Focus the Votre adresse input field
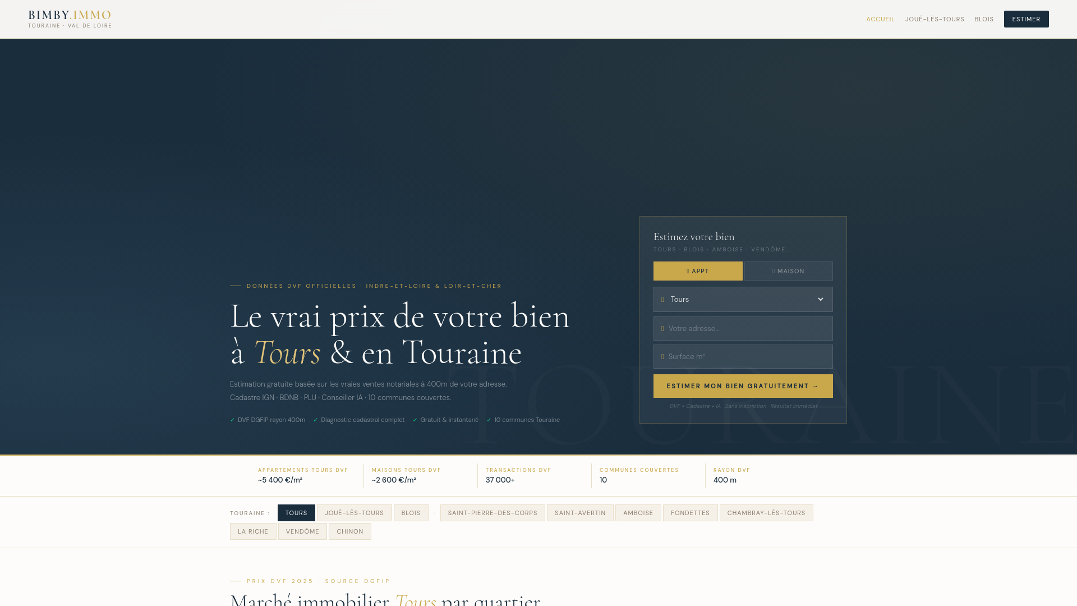The width and height of the screenshot is (1077, 606). coord(743,329)
